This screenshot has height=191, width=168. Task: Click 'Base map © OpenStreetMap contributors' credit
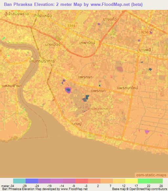point(139,189)
